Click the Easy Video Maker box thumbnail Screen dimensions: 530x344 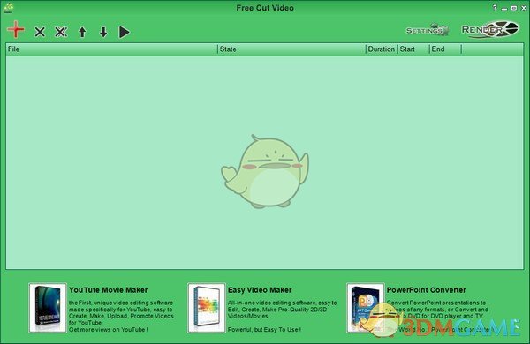(207, 308)
